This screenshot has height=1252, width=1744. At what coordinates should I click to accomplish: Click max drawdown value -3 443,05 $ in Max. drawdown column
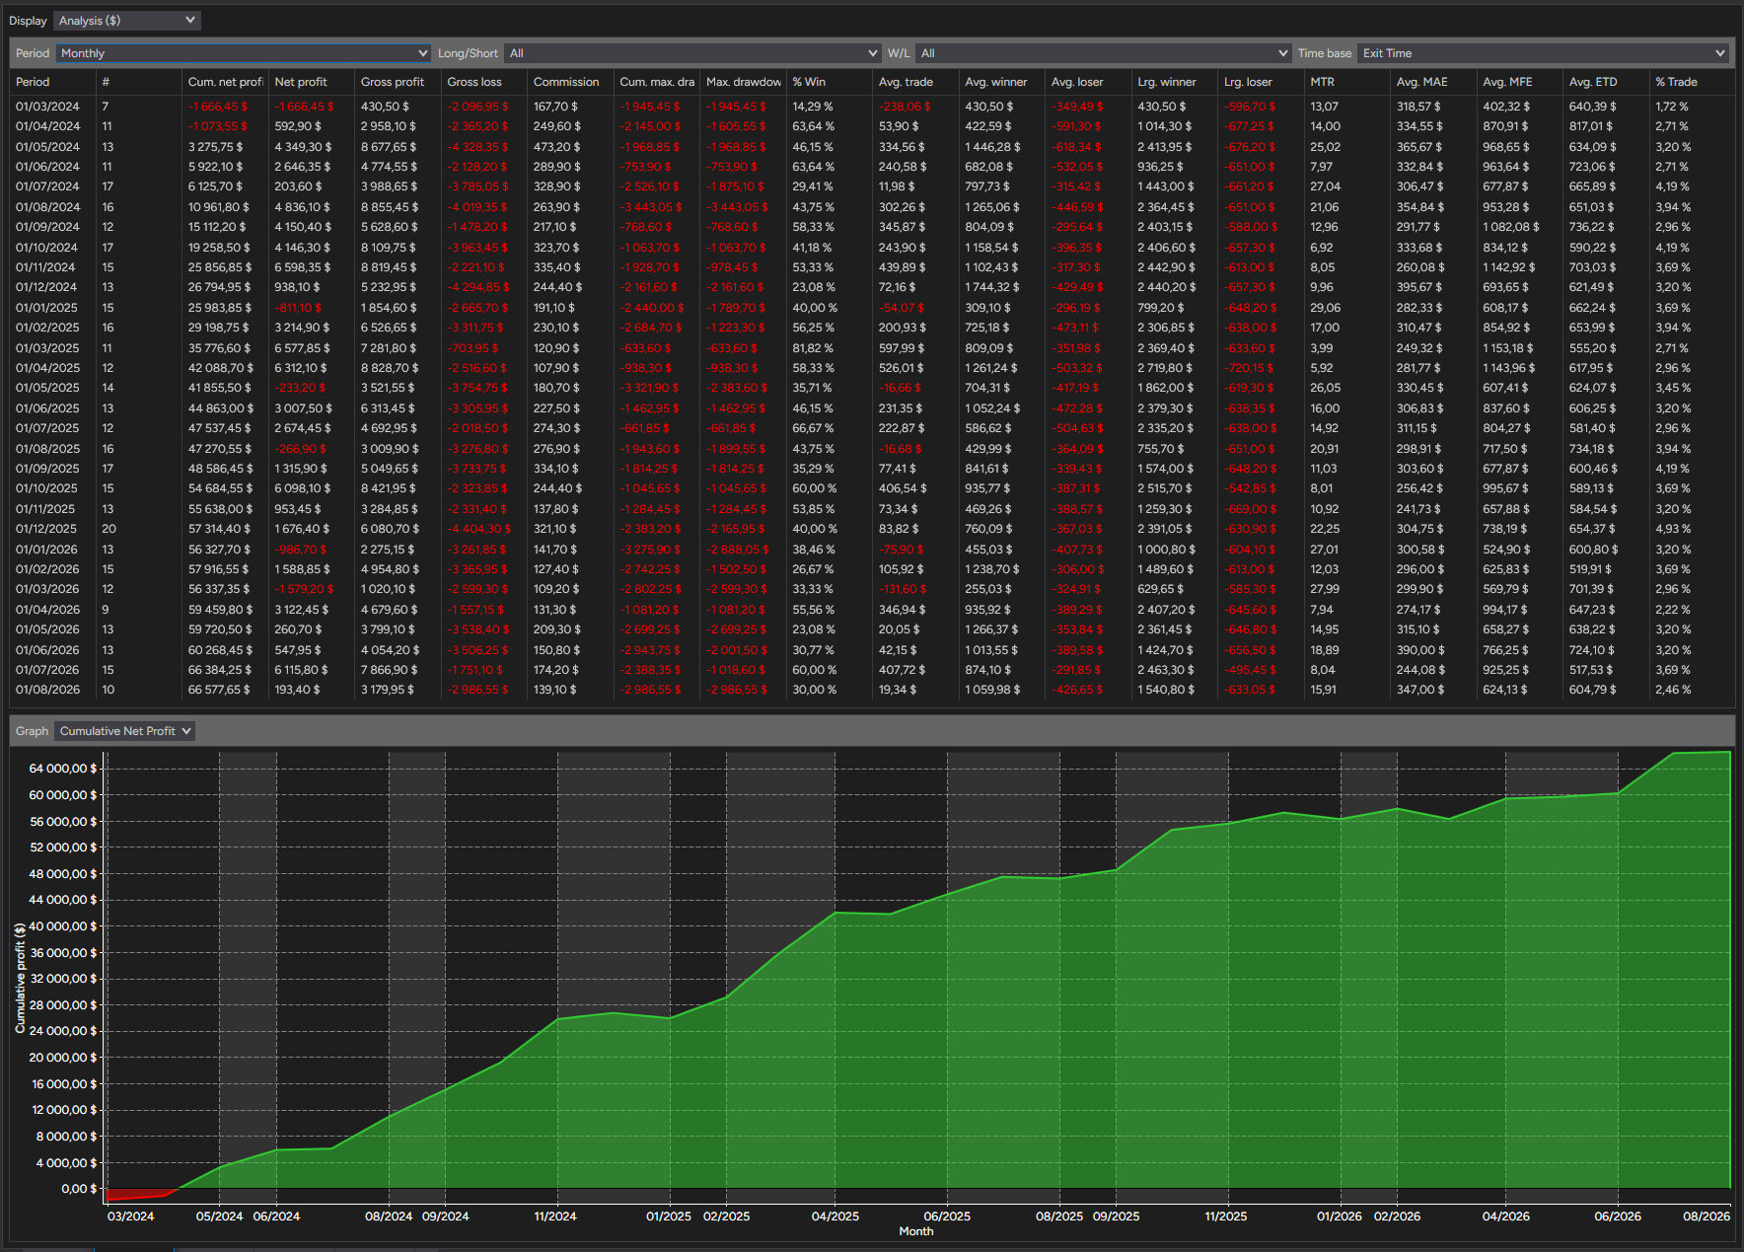[736, 207]
